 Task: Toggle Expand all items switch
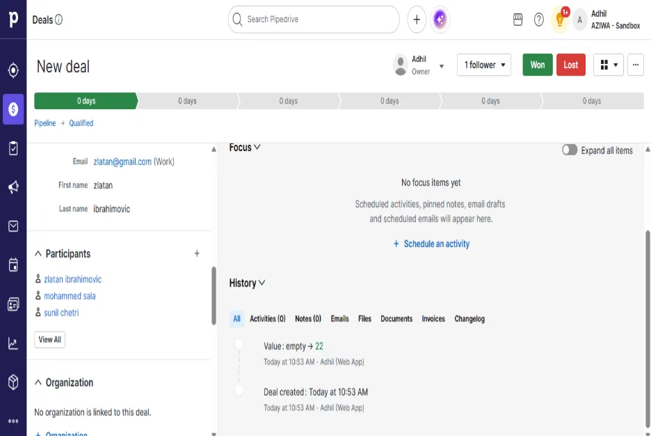(570, 150)
